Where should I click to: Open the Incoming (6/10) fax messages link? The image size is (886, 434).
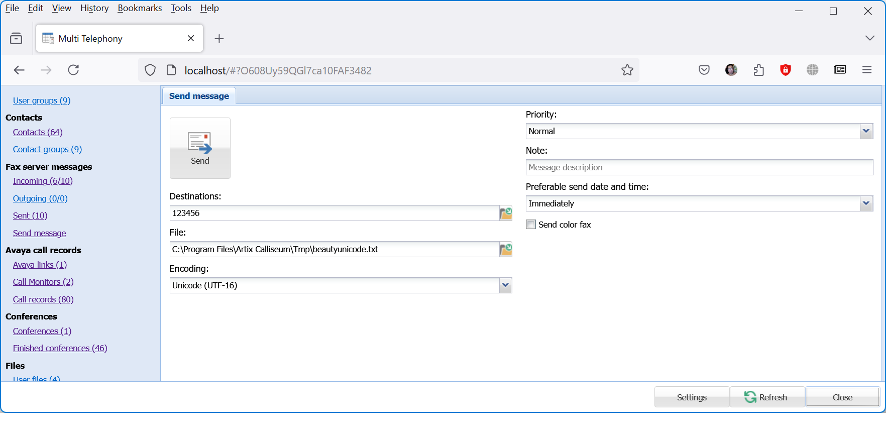(x=43, y=181)
